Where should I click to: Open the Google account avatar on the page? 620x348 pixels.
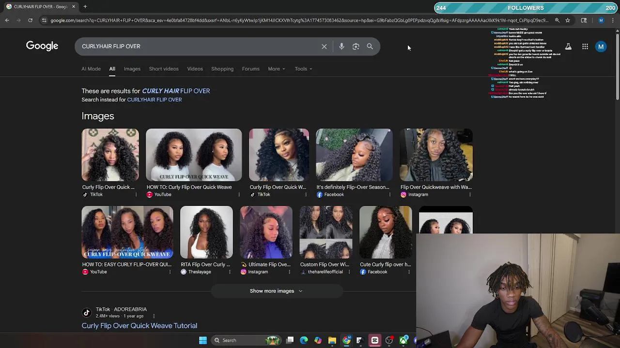tap(601, 47)
